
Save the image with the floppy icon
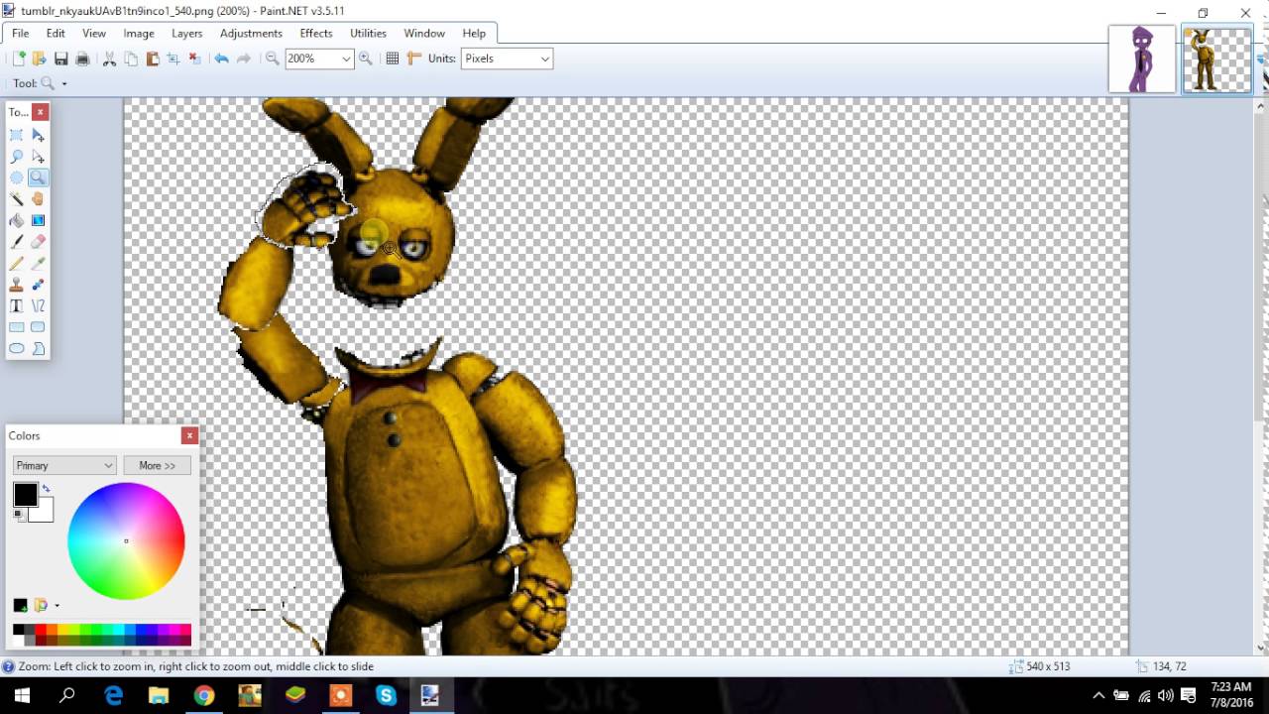coord(61,59)
